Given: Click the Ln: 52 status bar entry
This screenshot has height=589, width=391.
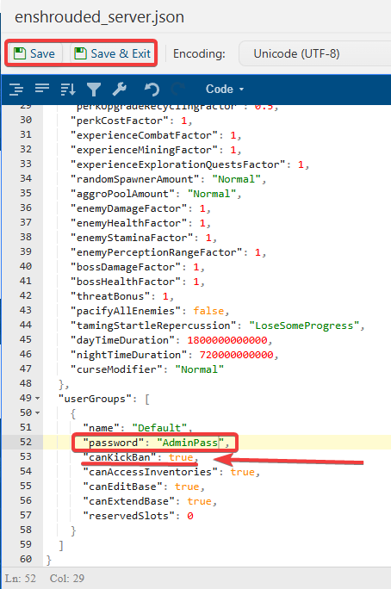Looking at the screenshot, I should point(21,578).
